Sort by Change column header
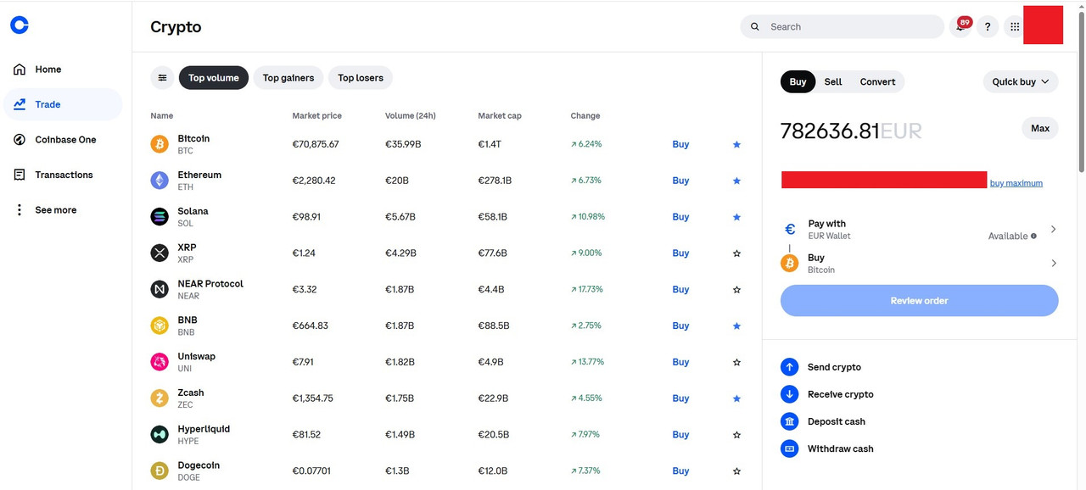 (x=585, y=116)
